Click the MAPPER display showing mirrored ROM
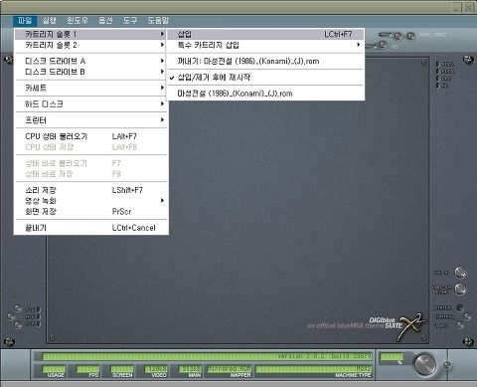 230,369
